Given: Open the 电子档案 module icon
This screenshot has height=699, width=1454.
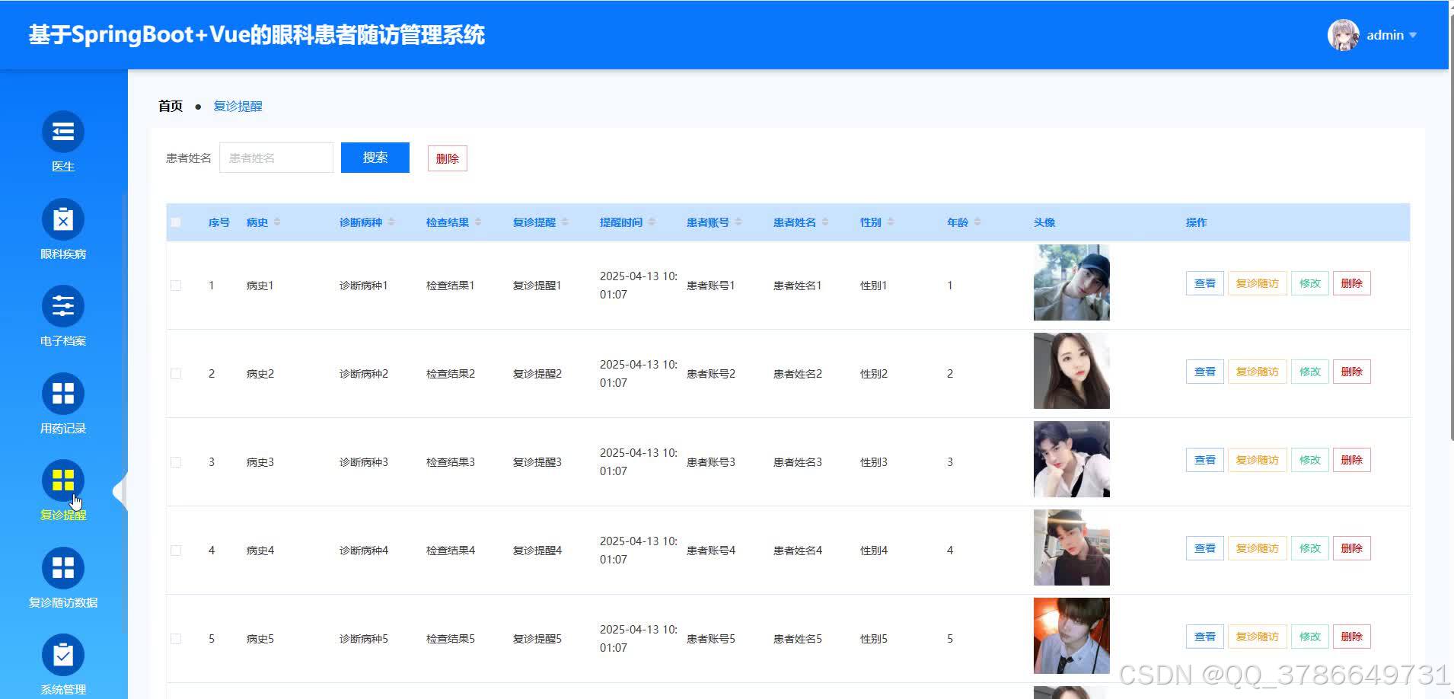Looking at the screenshot, I should pyautogui.click(x=62, y=307).
